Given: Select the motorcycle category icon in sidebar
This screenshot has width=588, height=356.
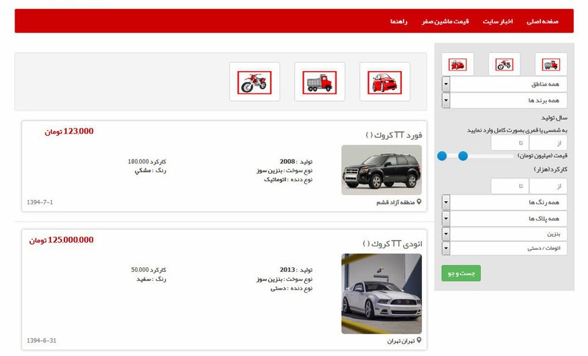Looking at the screenshot, I should coord(504,64).
